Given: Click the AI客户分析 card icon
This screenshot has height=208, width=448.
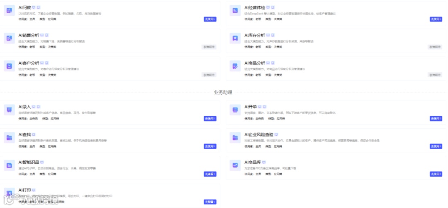Looking at the screenshot, I should click(x=10, y=66).
